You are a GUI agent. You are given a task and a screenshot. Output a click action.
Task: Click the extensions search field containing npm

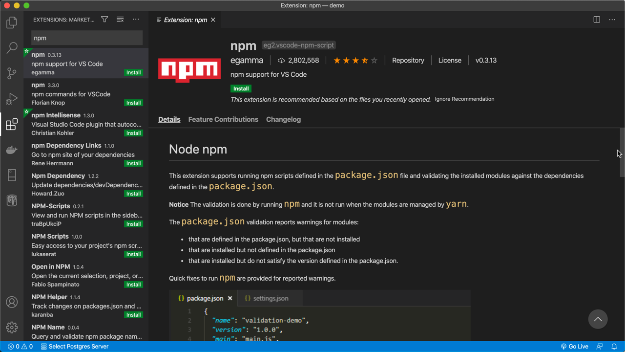pos(87,38)
